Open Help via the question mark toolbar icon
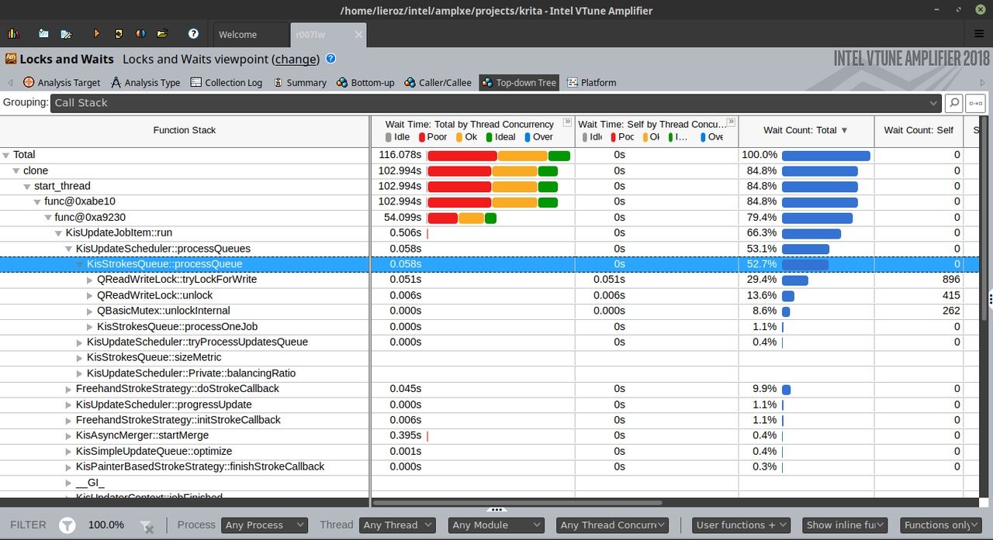Image resolution: width=993 pixels, height=540 pixels. [x=193, y=34]
